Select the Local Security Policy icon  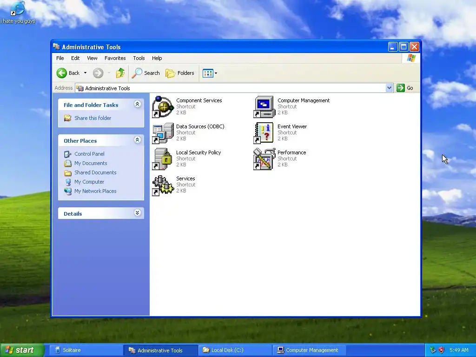163,159
